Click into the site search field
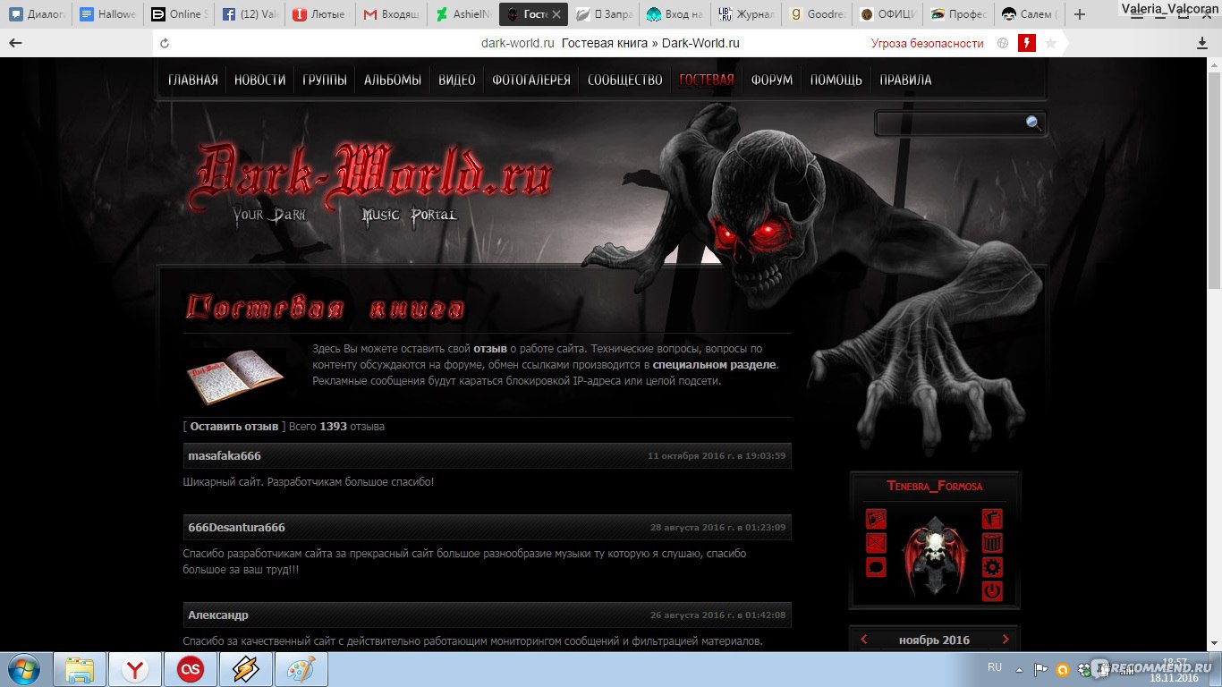 (x=951, y=123)
